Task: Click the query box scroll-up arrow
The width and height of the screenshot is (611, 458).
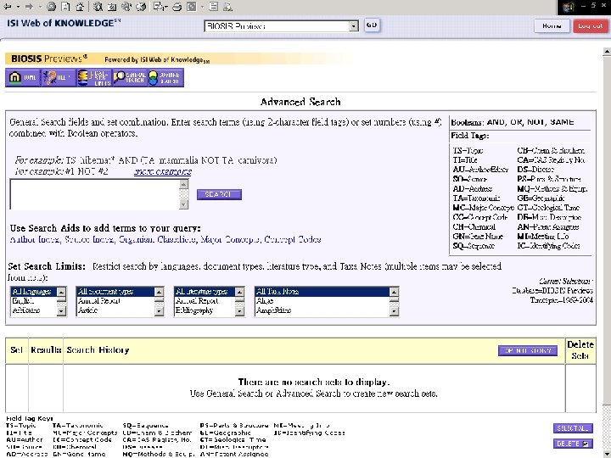Action: click(x=184, y=184)
